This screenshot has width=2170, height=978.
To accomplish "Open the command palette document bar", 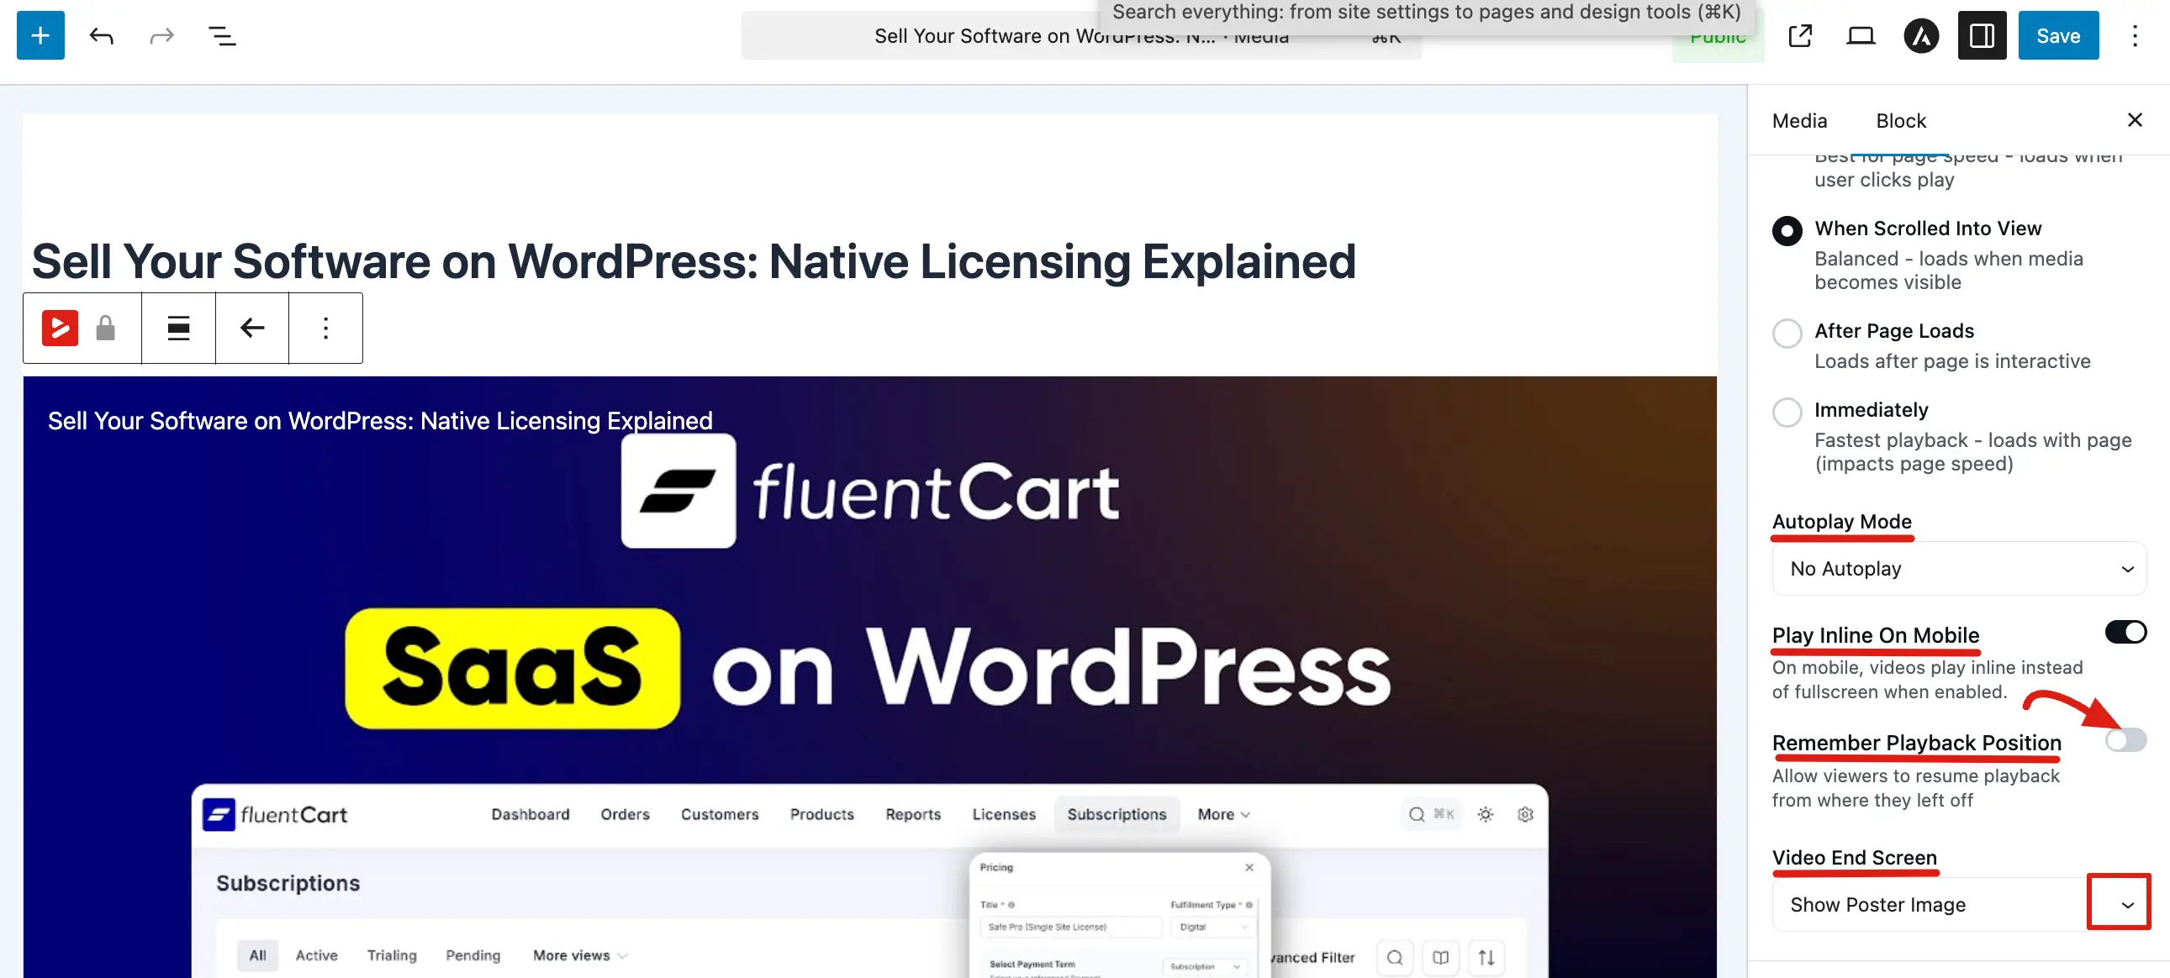I will click(1080, 35).
